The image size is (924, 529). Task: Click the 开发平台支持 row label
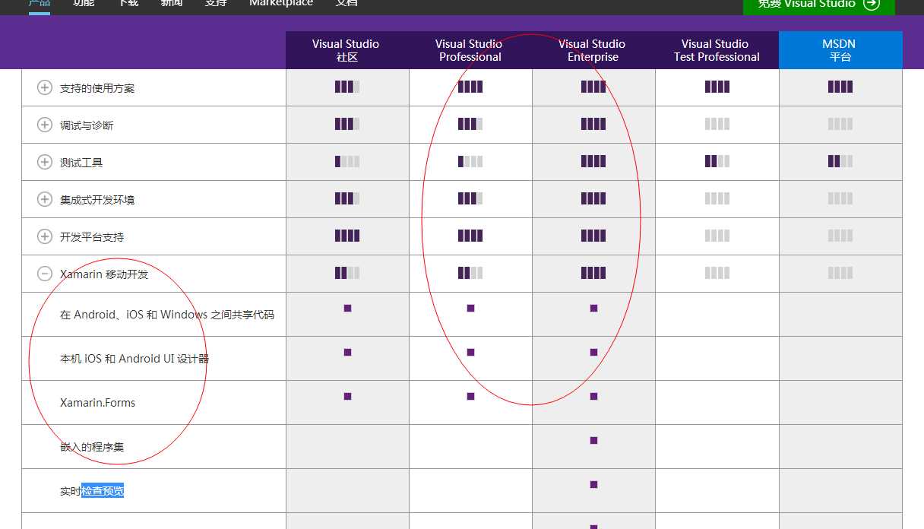pos(92,237)
